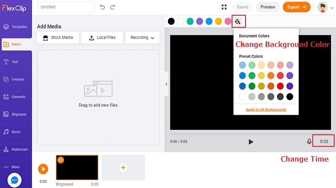Click the Saved status button
The width and height of the screenshot is (336, 188).
(x=242, y=7)
